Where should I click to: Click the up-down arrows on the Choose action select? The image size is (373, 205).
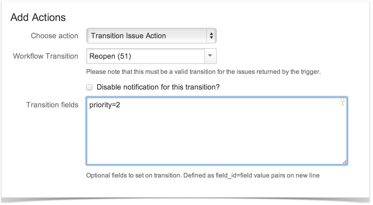211,36
